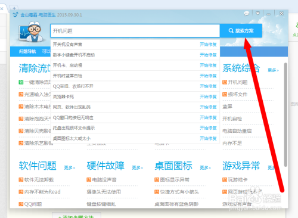
Task: Open a new tab in the background browser
Action: pyautogui.click(x=14, y=8)
